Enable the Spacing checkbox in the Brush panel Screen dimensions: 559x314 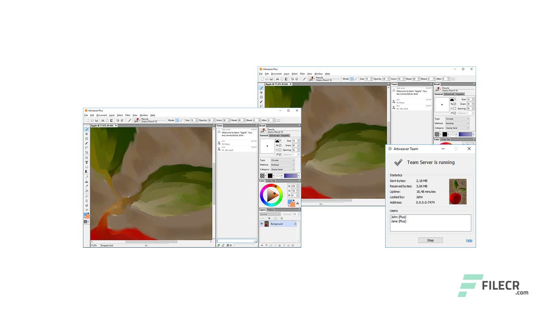[x=279, y=150]
